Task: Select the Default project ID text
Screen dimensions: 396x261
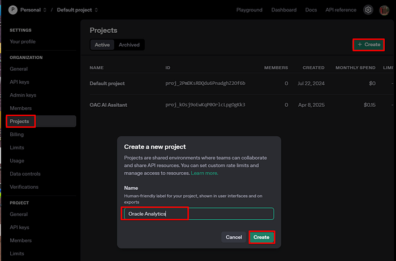Action: tap(205, 83)
